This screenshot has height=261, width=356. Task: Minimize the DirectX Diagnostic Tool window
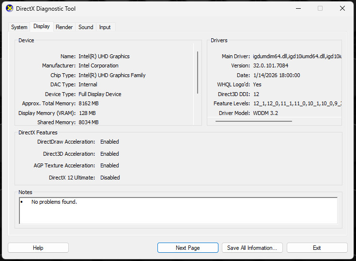(298, 8)
